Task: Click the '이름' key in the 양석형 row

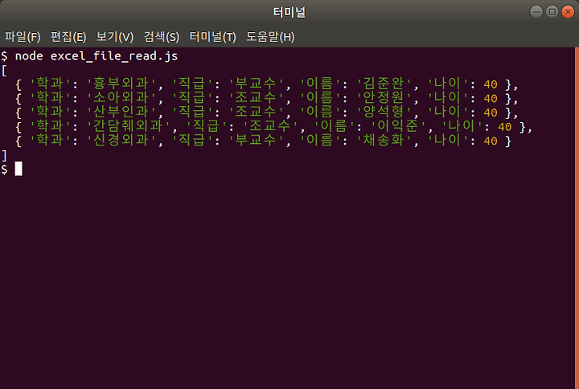Action: [x=320, y=112]
